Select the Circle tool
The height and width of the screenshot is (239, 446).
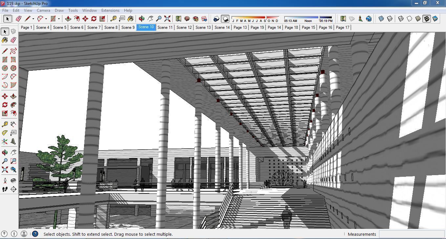5,68
